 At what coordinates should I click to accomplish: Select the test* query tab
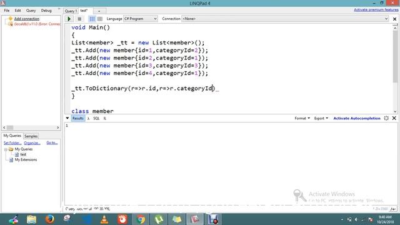pos(84,11)
